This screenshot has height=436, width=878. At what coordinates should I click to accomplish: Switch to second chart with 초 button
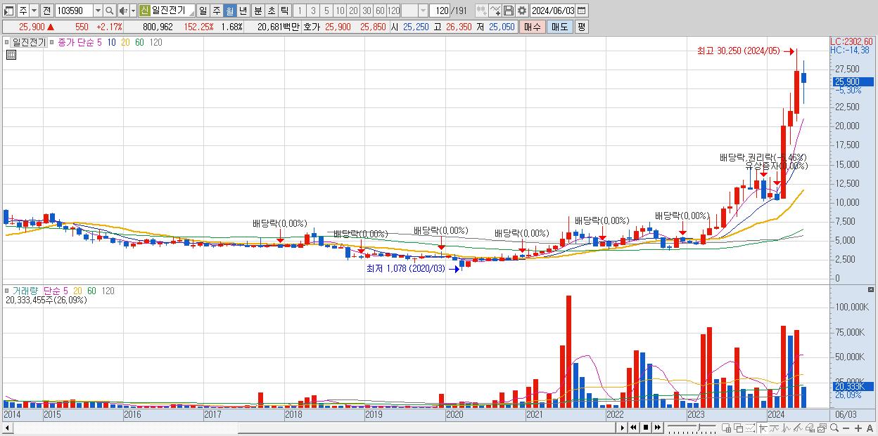[271, 11]
